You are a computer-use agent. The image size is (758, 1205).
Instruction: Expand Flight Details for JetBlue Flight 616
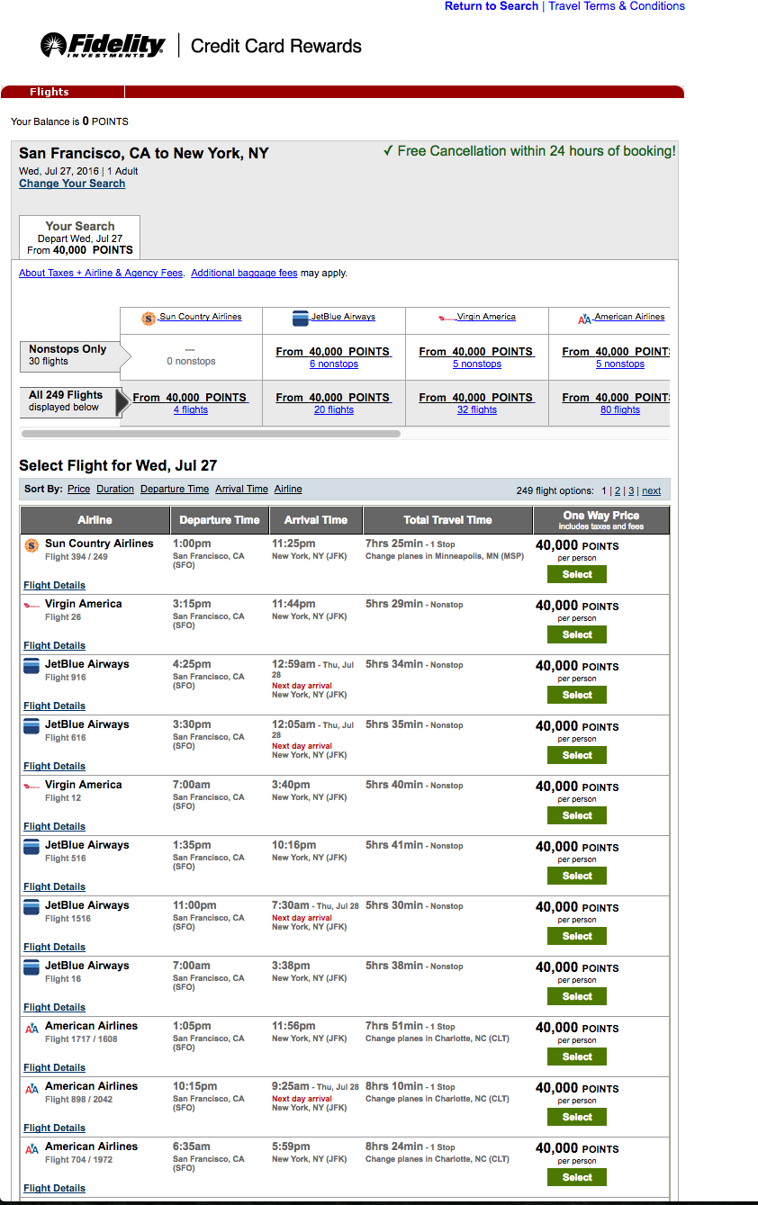55,766
